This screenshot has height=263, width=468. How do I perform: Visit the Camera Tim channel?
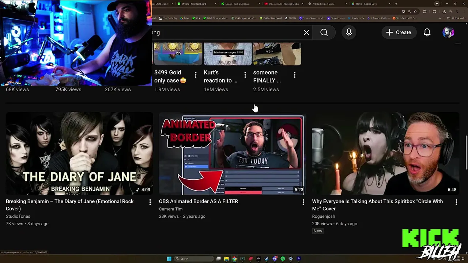coord(171,209)
